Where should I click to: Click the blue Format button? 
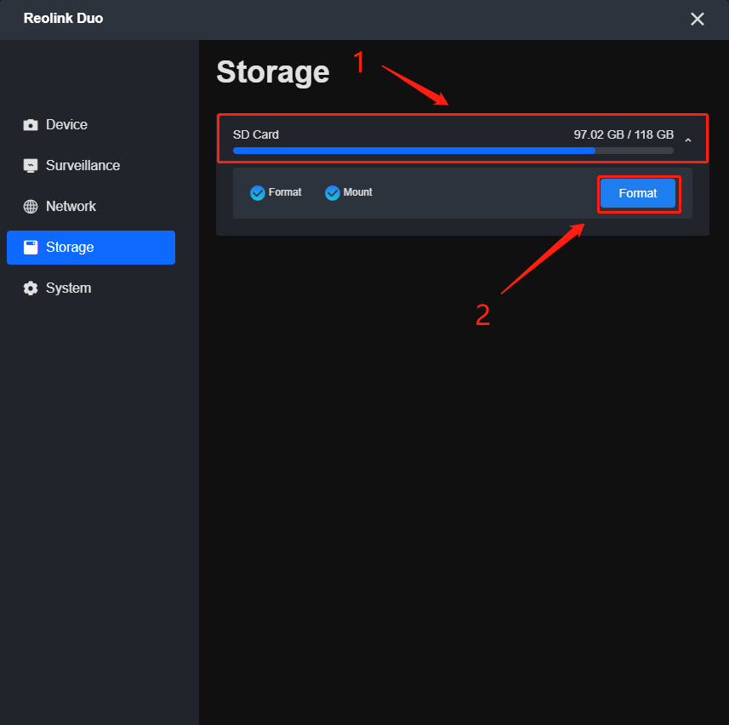coord(638,193)
